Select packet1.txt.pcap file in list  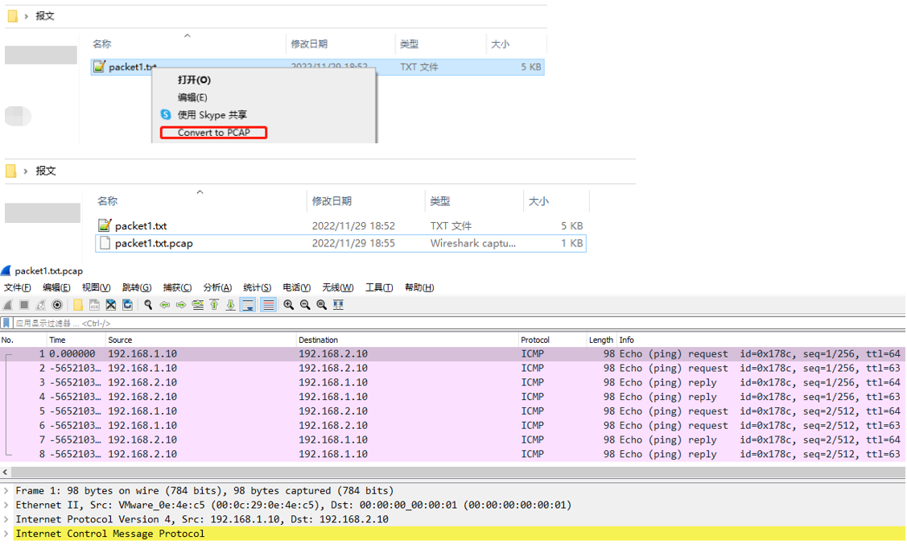pos(154,243)
